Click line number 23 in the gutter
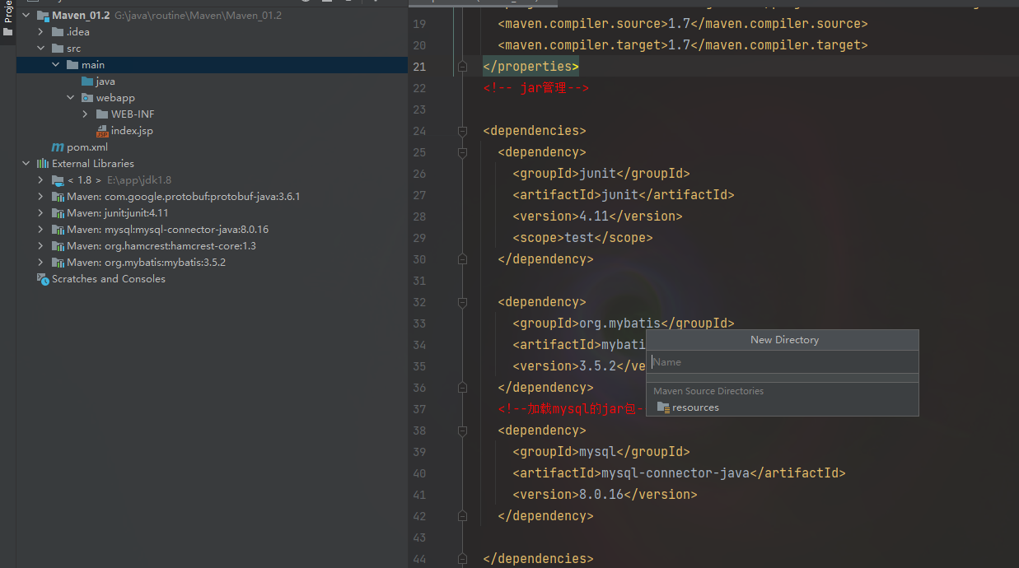 click(419, 109)
